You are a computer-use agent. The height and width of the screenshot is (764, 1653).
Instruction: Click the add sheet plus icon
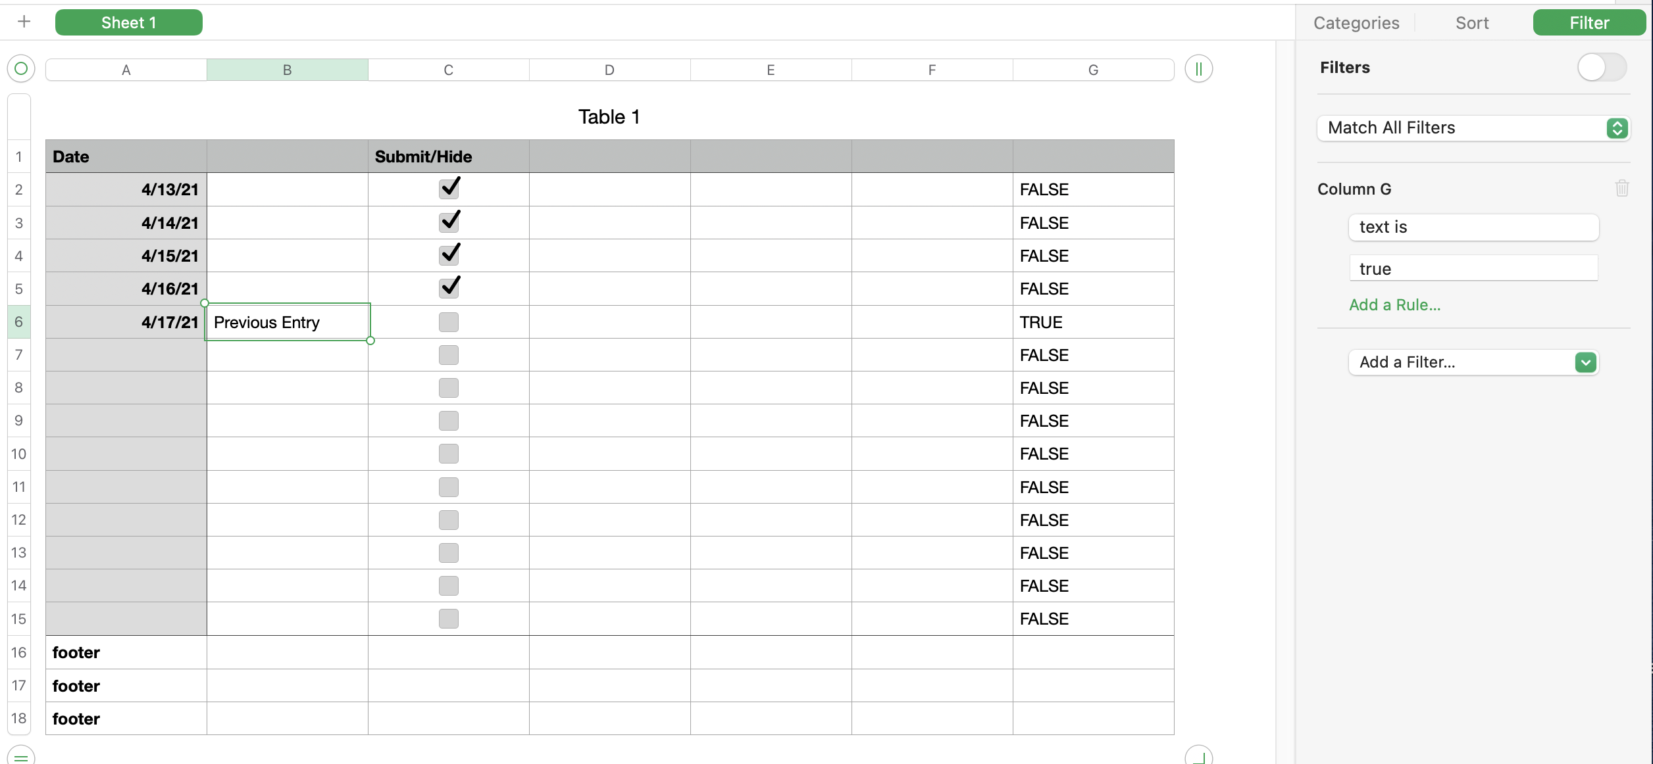(24, 22)
